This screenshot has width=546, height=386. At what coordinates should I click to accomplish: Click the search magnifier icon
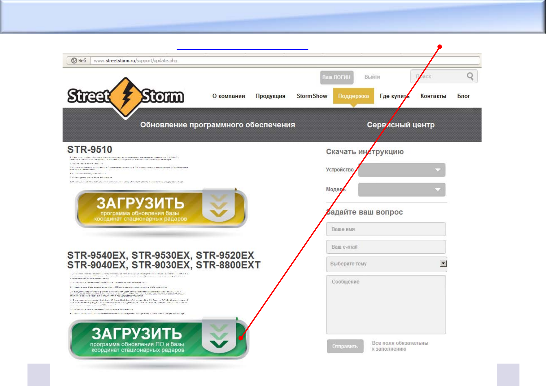470,76
